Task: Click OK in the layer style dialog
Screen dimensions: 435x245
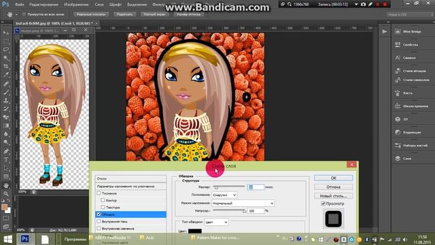Action: 334,178
